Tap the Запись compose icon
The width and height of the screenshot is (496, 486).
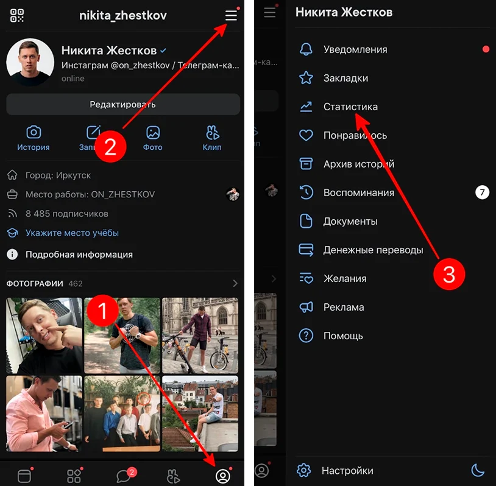pos(93,132)
